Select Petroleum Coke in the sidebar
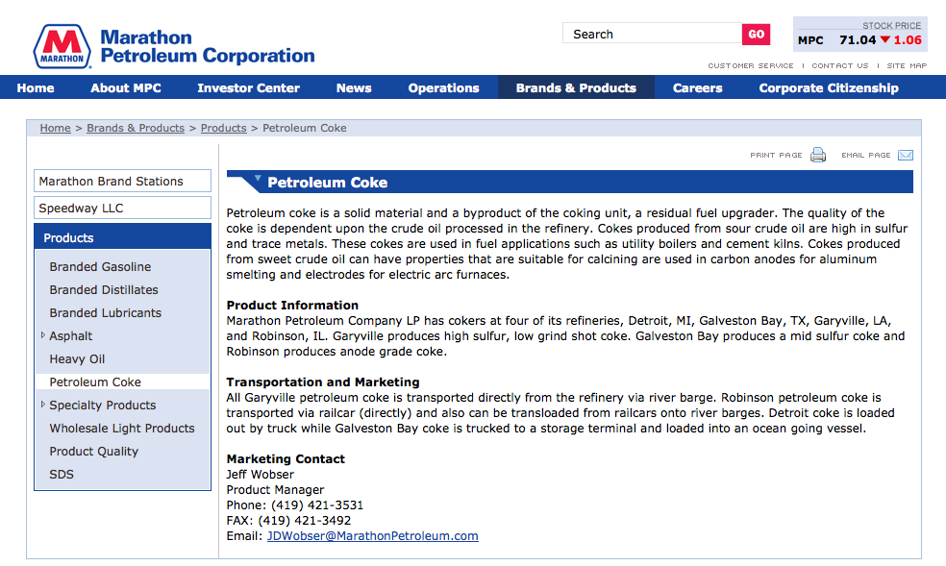The image size is (946, 566). click(95, 381)
